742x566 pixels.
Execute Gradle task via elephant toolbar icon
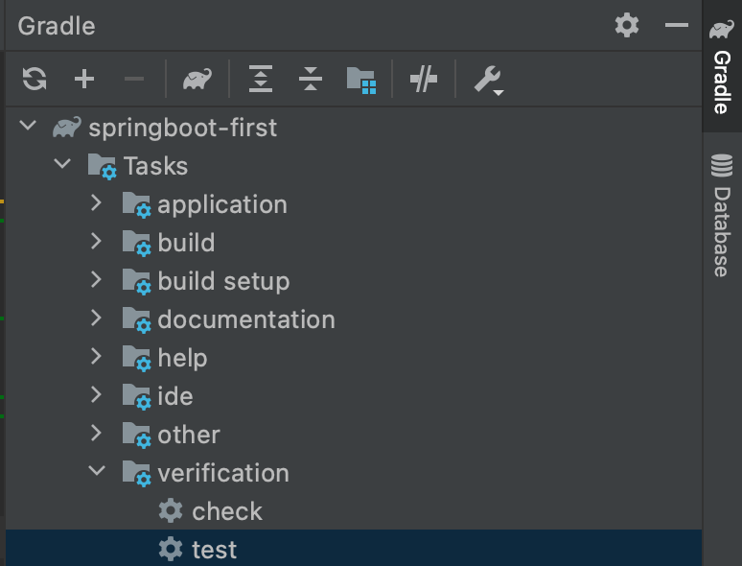(x=197, y=79)
